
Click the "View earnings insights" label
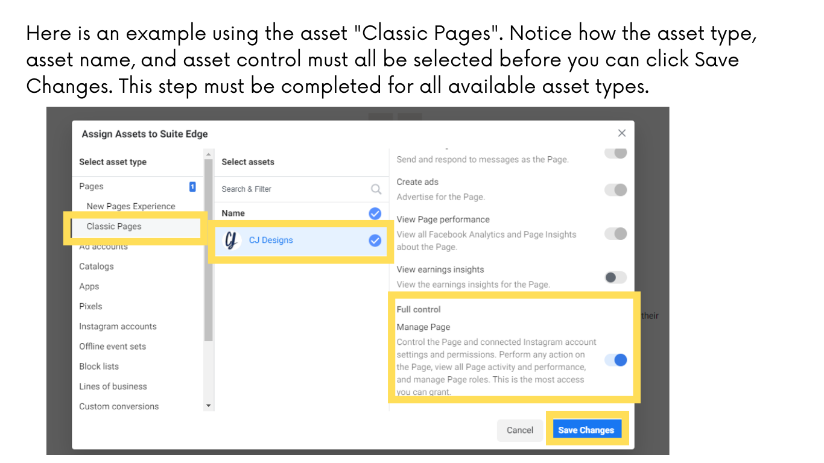pos(440,269)
